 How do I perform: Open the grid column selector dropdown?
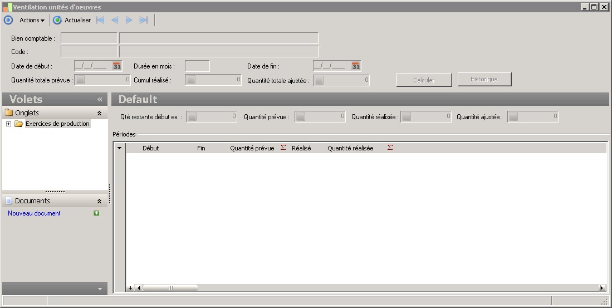[x=119, y=148]
